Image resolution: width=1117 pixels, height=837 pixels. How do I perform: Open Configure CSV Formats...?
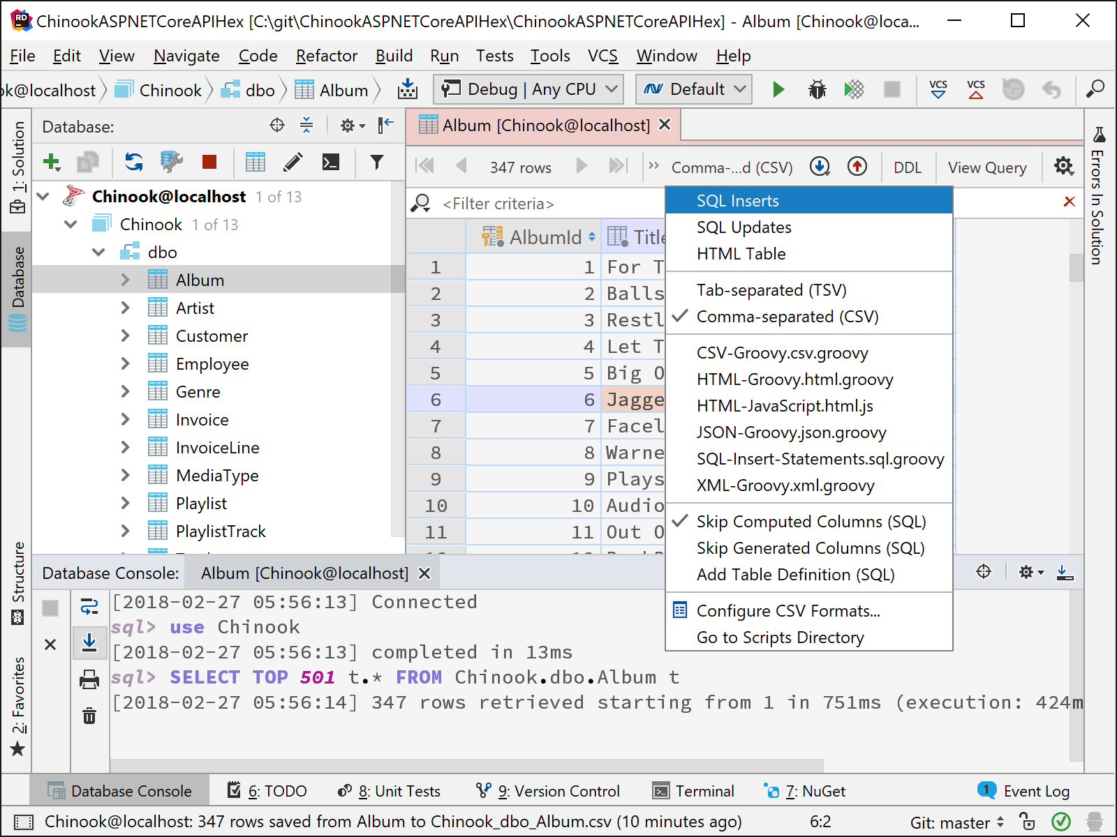pos(810,611)
